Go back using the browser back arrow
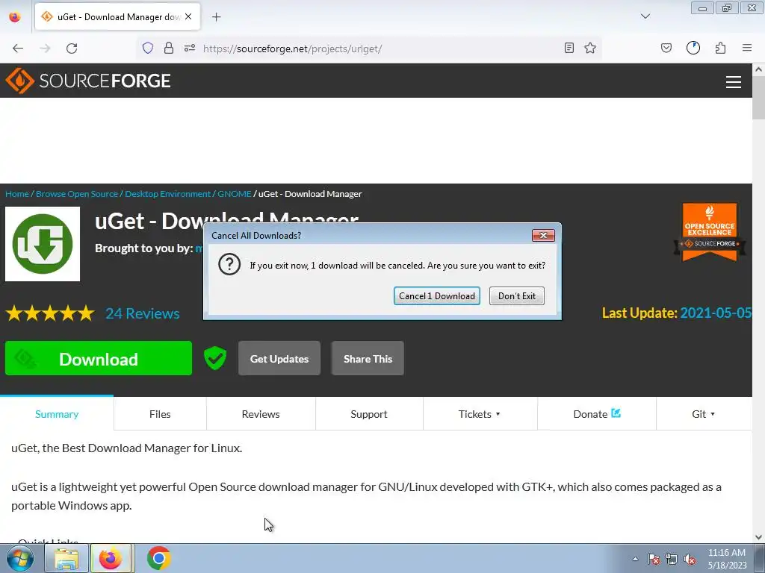The width and height of the screenshot is (765, 573). click(x=18, y=48)
